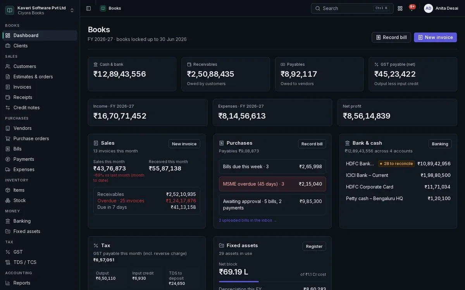Image resolution: width=465 pixels, height=290 pixels.
Task: Click the Net profit amount
Action: pyautogui.click(x=367, y=116)
